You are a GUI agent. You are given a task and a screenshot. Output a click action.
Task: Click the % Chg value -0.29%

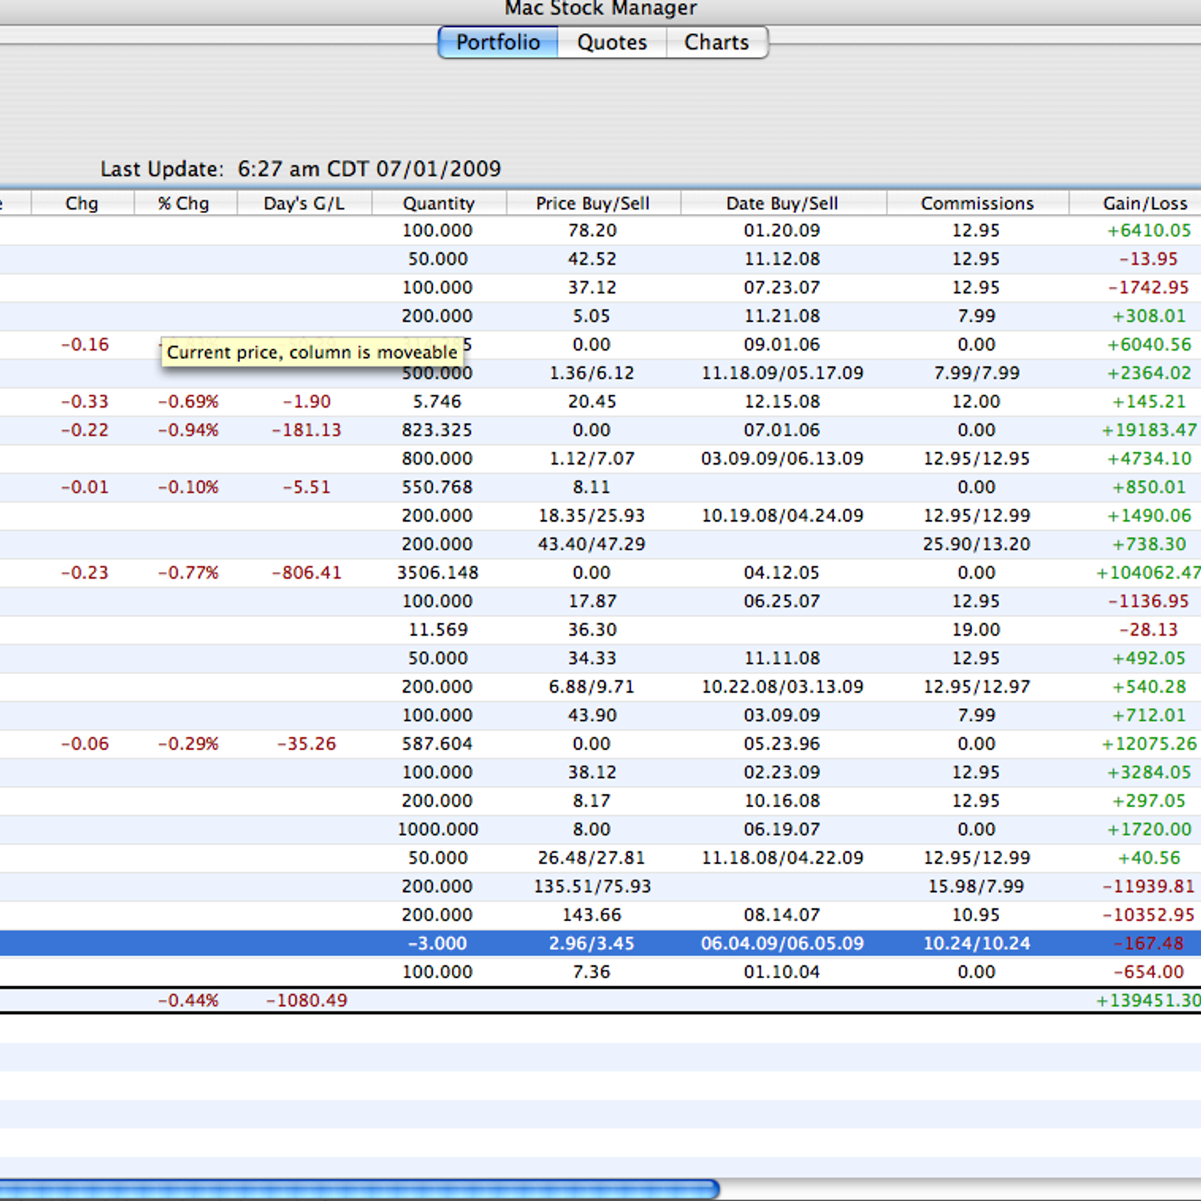point(188,744)
